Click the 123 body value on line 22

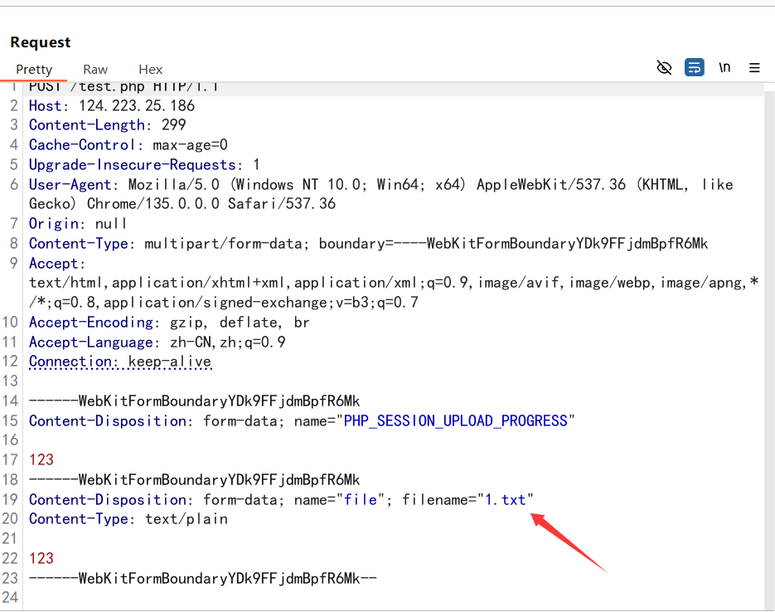pos(41,558)
